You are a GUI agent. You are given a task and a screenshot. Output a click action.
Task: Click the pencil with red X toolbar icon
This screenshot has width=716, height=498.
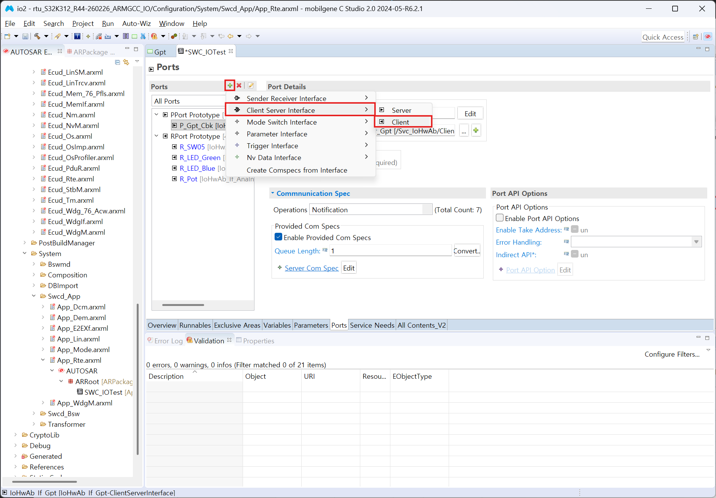pyautogui.click(x=99, y=36)
